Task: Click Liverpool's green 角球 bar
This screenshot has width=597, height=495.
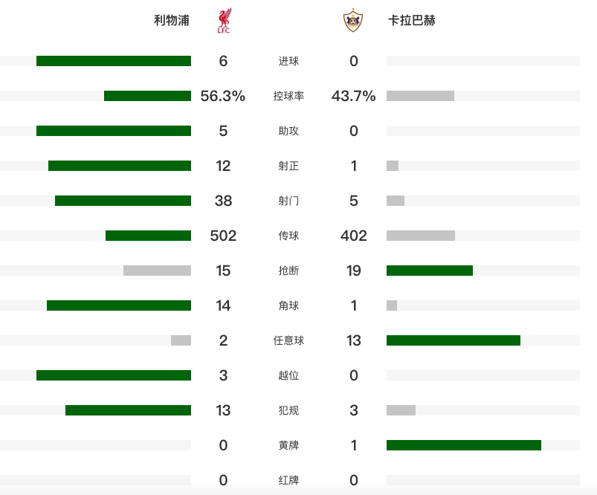Action: pos(119,305)
